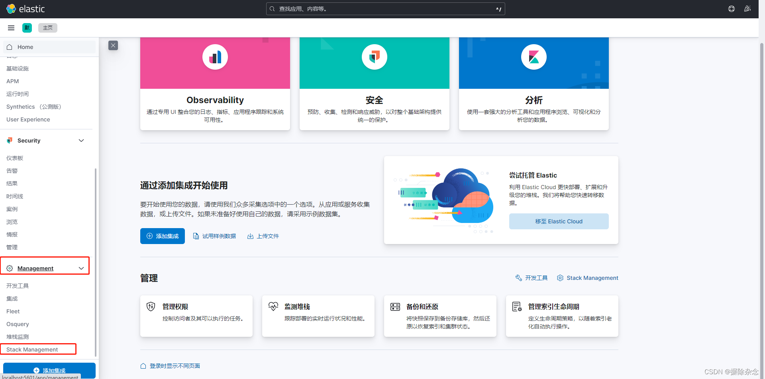Focus the 查找应用、内容等 search field
Image resolution: width=765 pixels, height=379 pixels.
(x=386, y=9)
